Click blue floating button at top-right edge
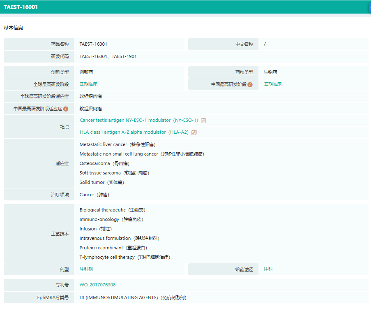 [369, 7]
